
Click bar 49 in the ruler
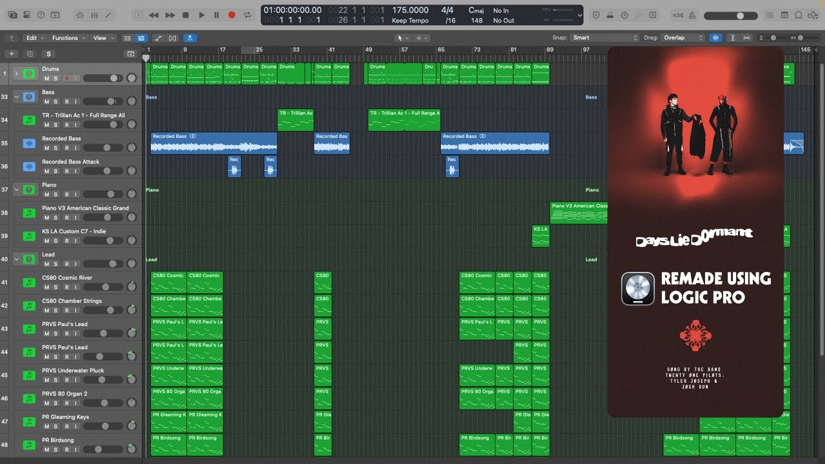(x=369, y=50)
